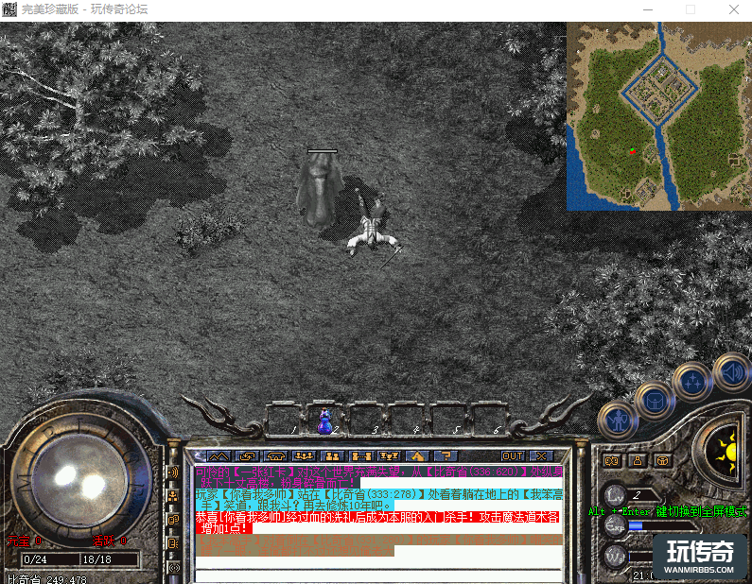Click the weight badge below Exp
752x584 pixels.
(614, 557)
